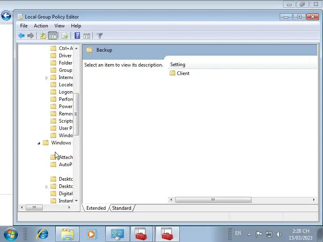Select the Attach folder in the tree

click(x=62, y=157)
